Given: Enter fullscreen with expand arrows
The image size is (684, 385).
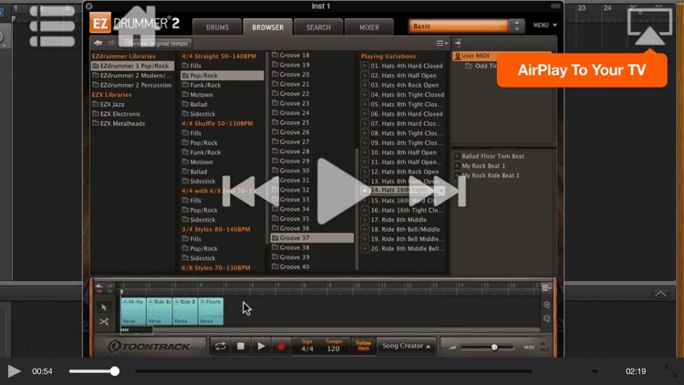Looking at the screenshot, I should (x=670, y=371).
